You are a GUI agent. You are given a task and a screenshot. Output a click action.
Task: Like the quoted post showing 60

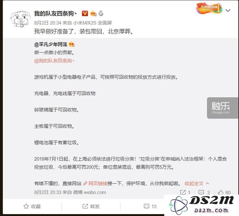[x=224, y=192]
